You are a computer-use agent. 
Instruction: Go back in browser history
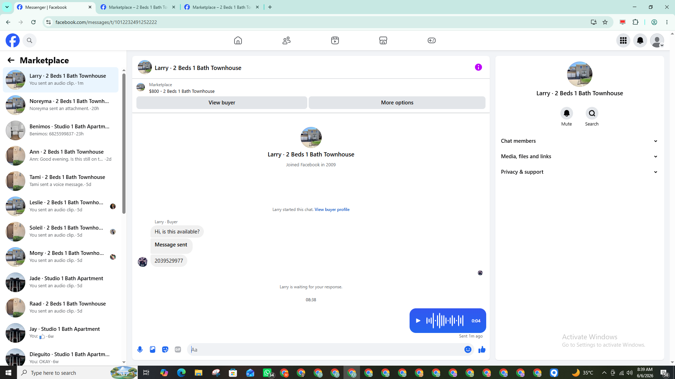point(8,22)
